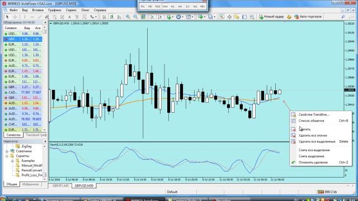Screen dimensions: 358x201
Task: Select the M5 timeframe
Action: tap(150, 7)
